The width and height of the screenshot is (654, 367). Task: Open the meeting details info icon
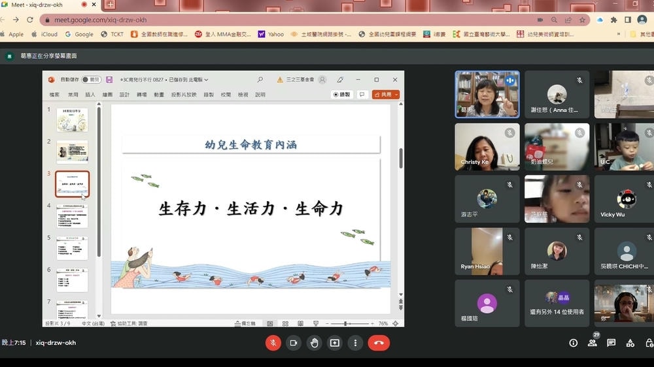click(573, 343)
